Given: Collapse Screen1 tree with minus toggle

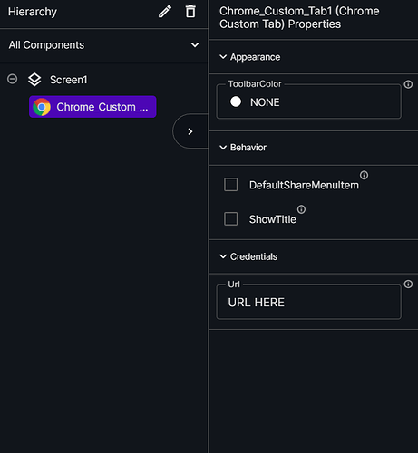Looking at the screenshot, I should [x=13, y=79].
